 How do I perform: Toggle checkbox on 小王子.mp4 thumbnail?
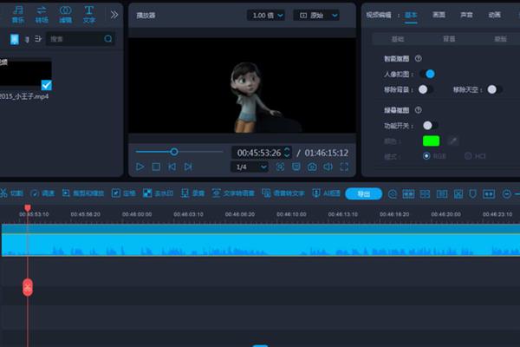[47, 85]
